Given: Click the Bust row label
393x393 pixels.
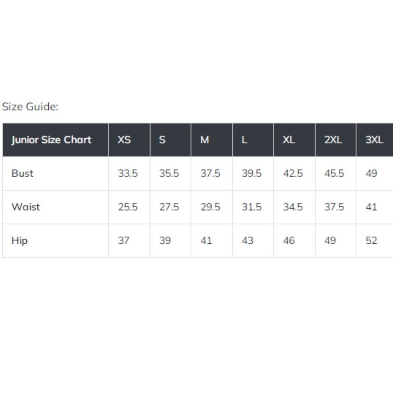Looking at the screenshot, I should coord(22,173).
